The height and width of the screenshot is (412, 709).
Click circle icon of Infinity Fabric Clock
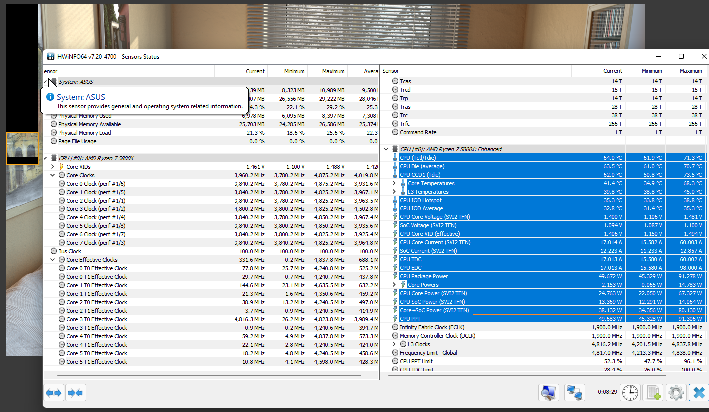tap(395, 327)
